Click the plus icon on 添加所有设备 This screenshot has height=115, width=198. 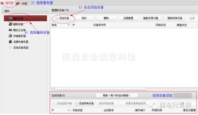click(x=76, y=103)
